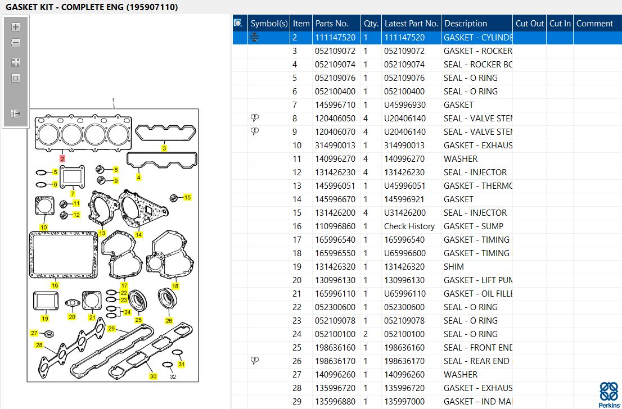Click the Latest Part No. column header
Viewport: 622px width, 409px height.
click(x=411, y=24)
